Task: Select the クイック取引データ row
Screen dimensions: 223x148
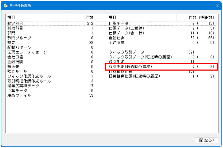Action: click(127, 52)
